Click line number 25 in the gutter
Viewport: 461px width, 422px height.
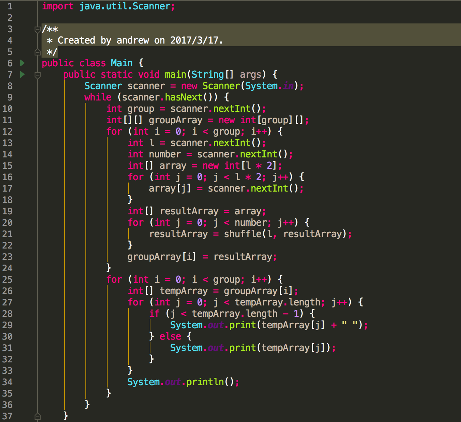[x=7, y=280]
